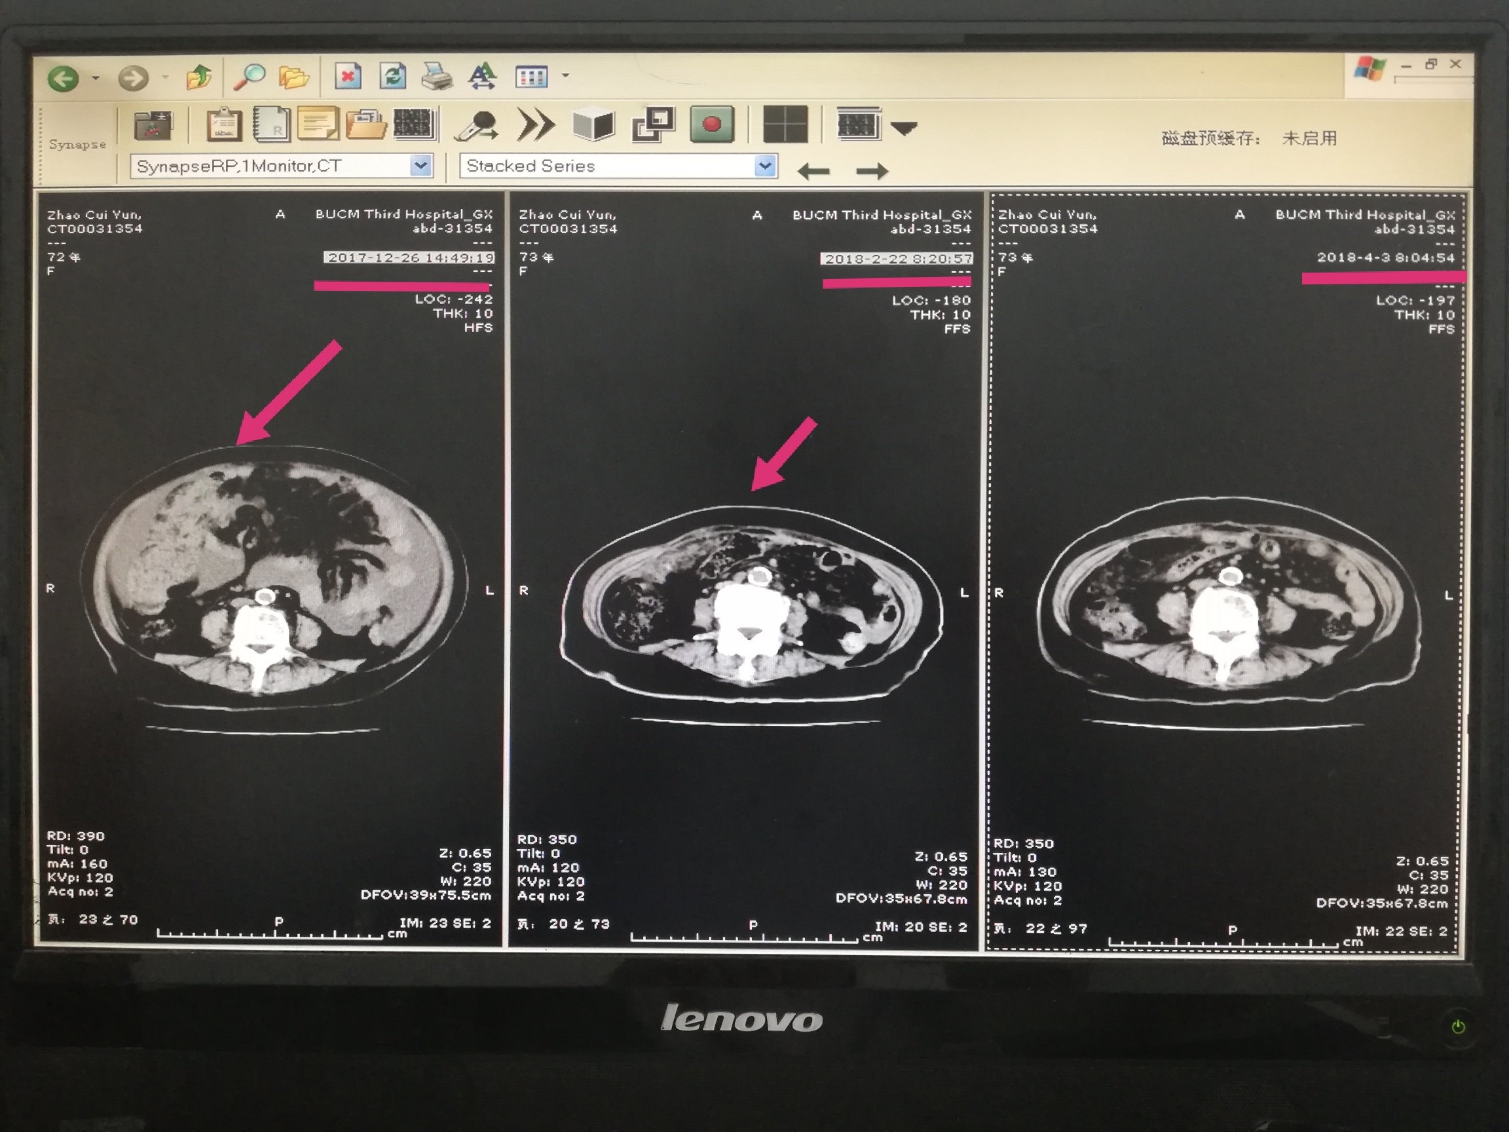
Task: Click the red record button icon
Action: click(x=711, y=124)
